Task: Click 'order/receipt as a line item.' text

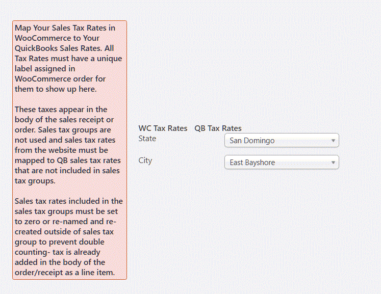Action: [x=65, y=273]
